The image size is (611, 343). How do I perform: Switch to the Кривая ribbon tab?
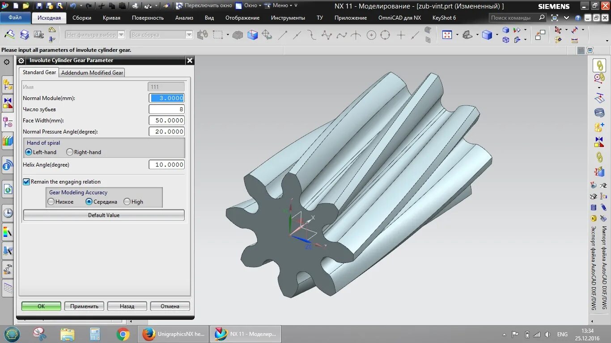pyautogui.click(x=111, y=18)
